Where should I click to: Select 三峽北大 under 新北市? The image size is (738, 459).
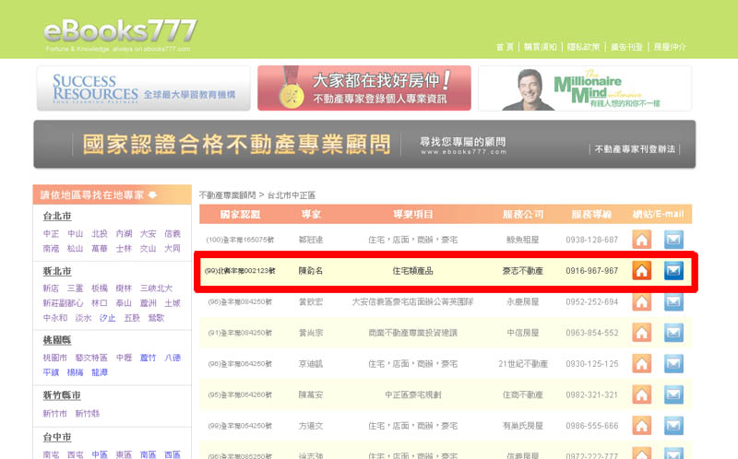tap(156, 288)
